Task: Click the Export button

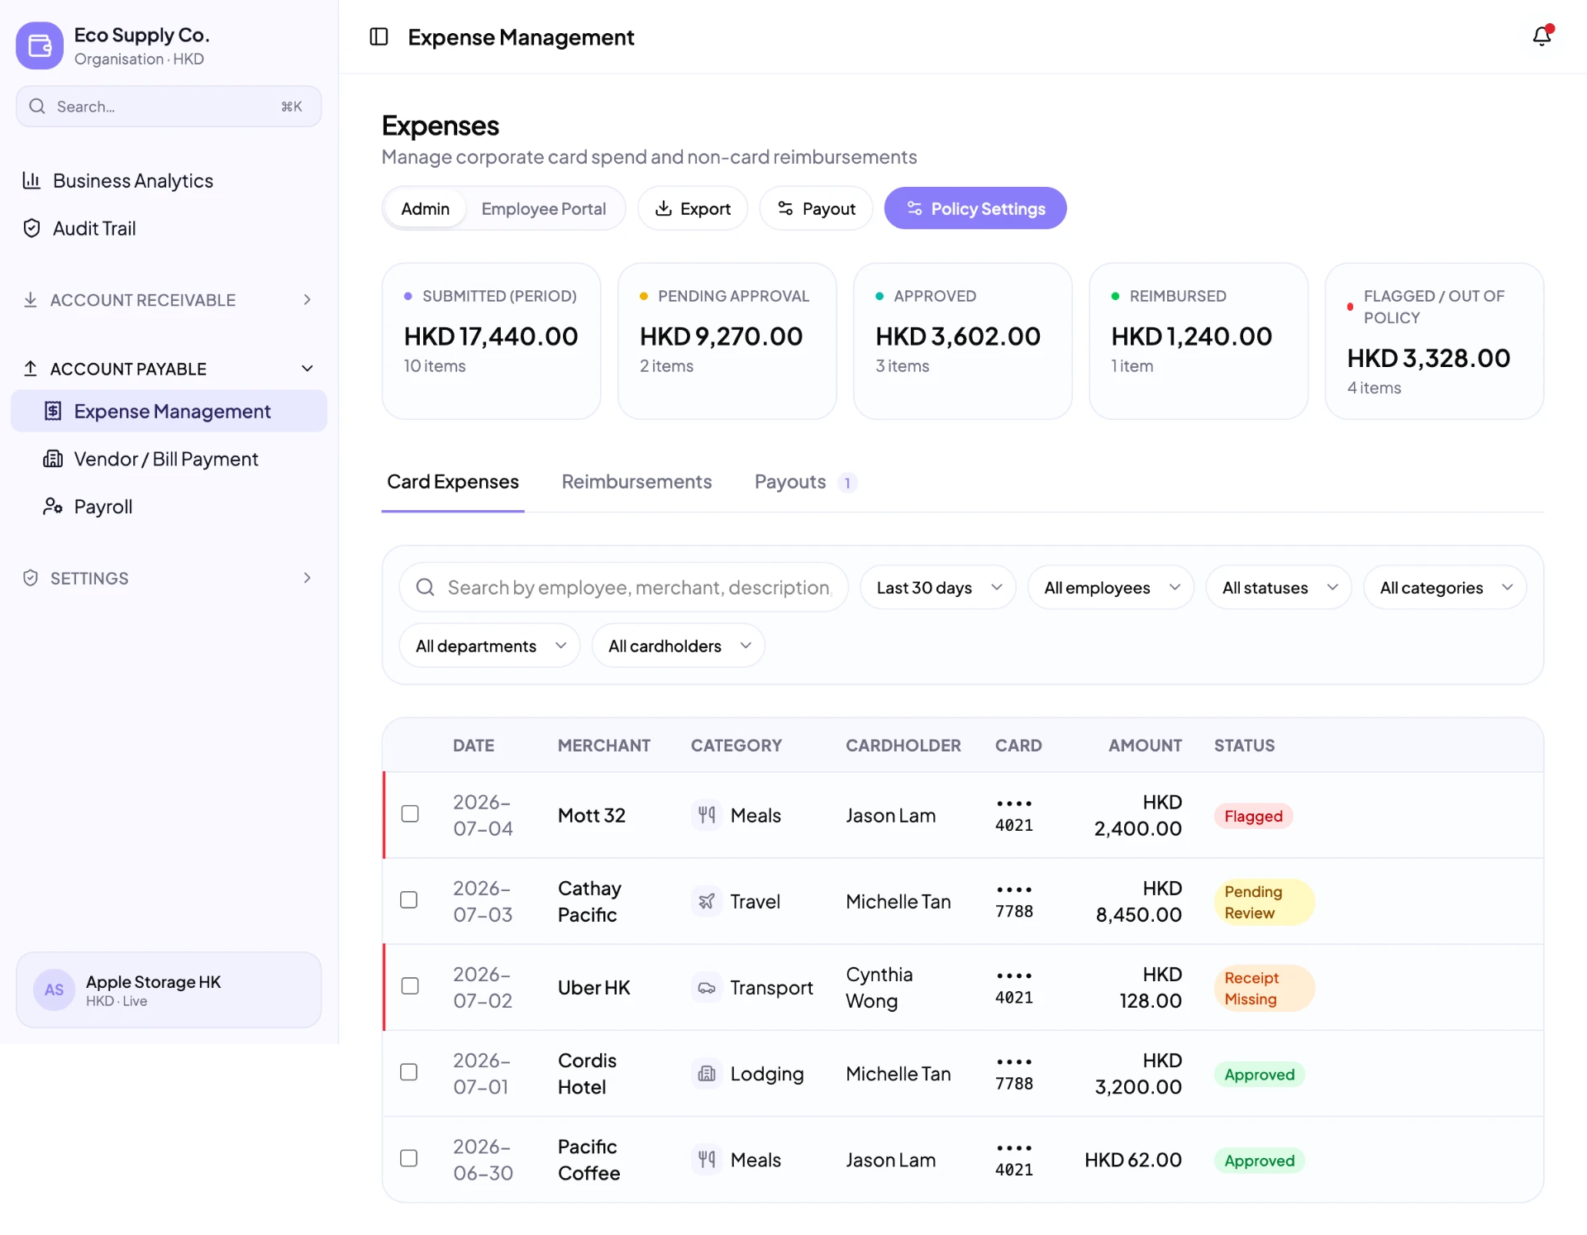Action: coord(693,208)
